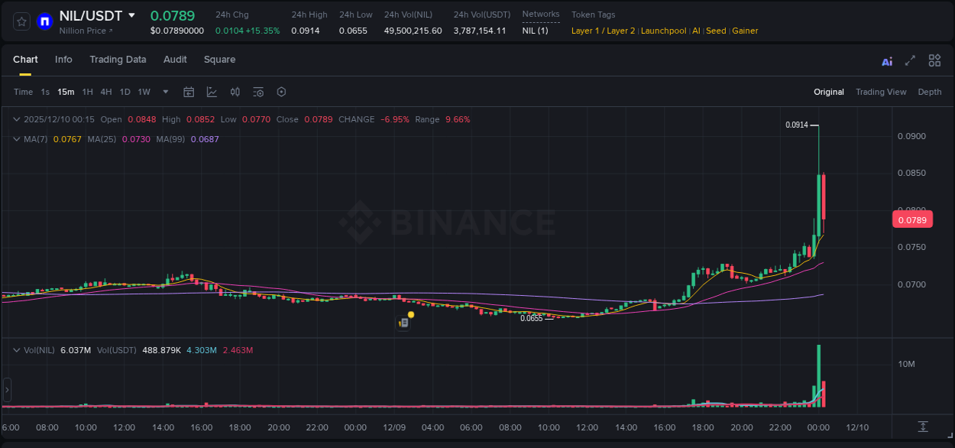Add NIL/USDT to favorites via star icon
This screenshot has height=448, width=955.
[x=21, y=21]
